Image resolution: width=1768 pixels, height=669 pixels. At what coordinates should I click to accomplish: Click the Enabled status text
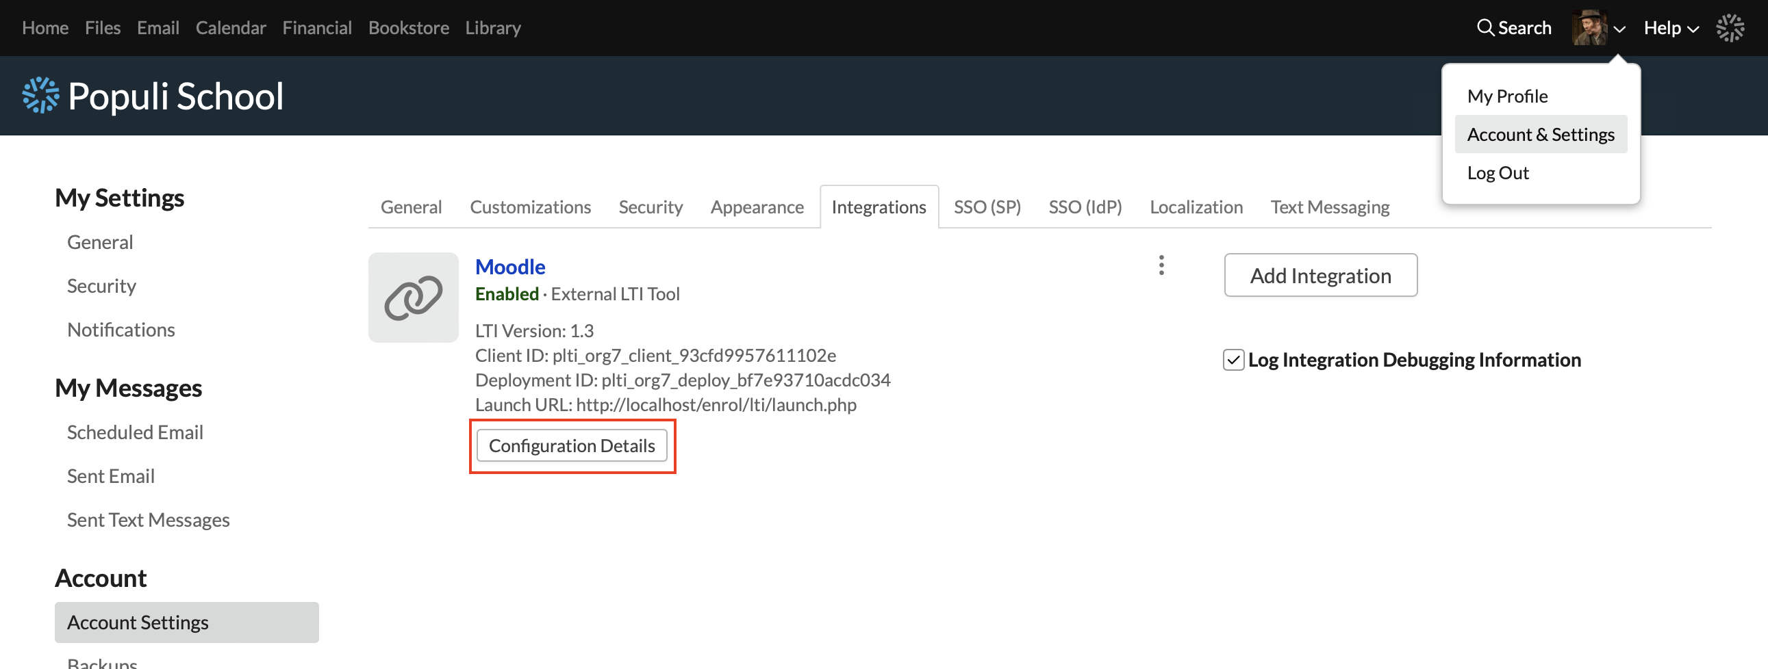pyautogui.click(x=507, y=294)
